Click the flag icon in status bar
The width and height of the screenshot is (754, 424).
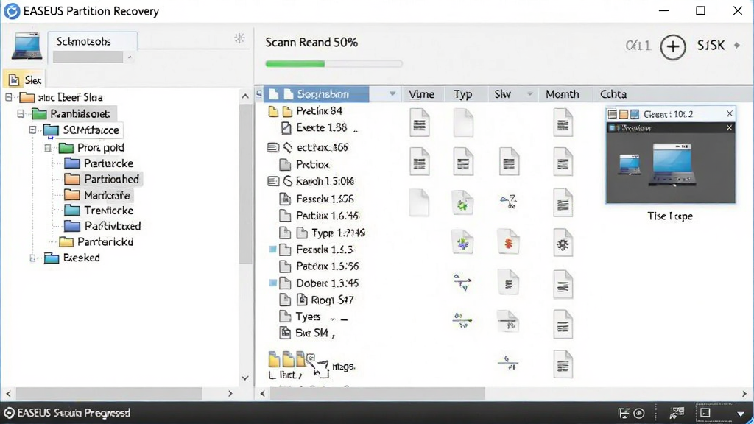tap(624, 414)
